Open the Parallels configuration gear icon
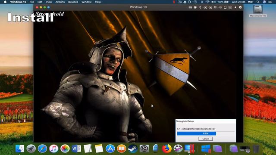This screenshot has width=276, height=155. pyautogui.click(x=240, y=7)
